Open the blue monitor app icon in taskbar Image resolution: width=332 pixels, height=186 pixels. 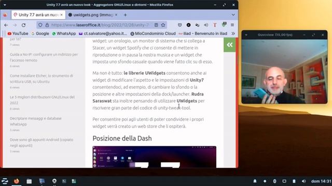click(42, 181)
